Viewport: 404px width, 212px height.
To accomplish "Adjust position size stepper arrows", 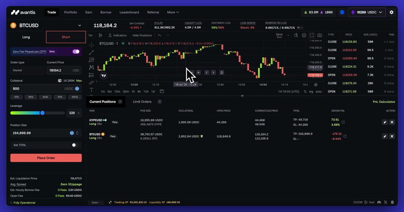I will coord(77,133).
